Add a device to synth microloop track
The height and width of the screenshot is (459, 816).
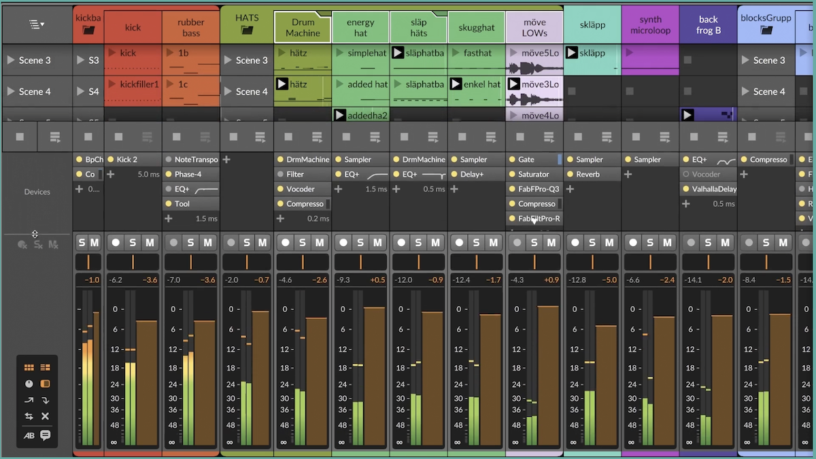pos(628,174)
